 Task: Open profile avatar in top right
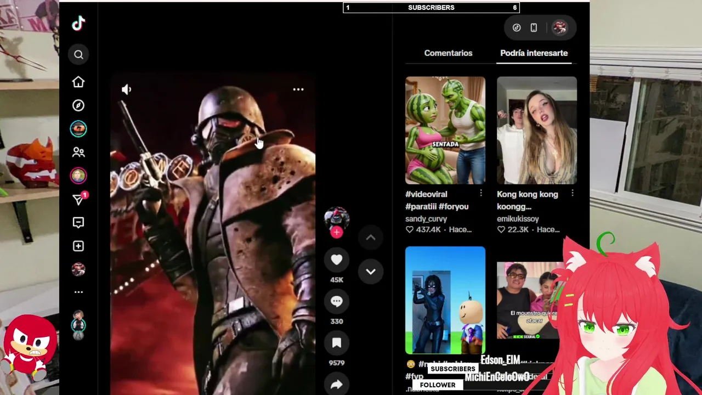pos(559,27)
